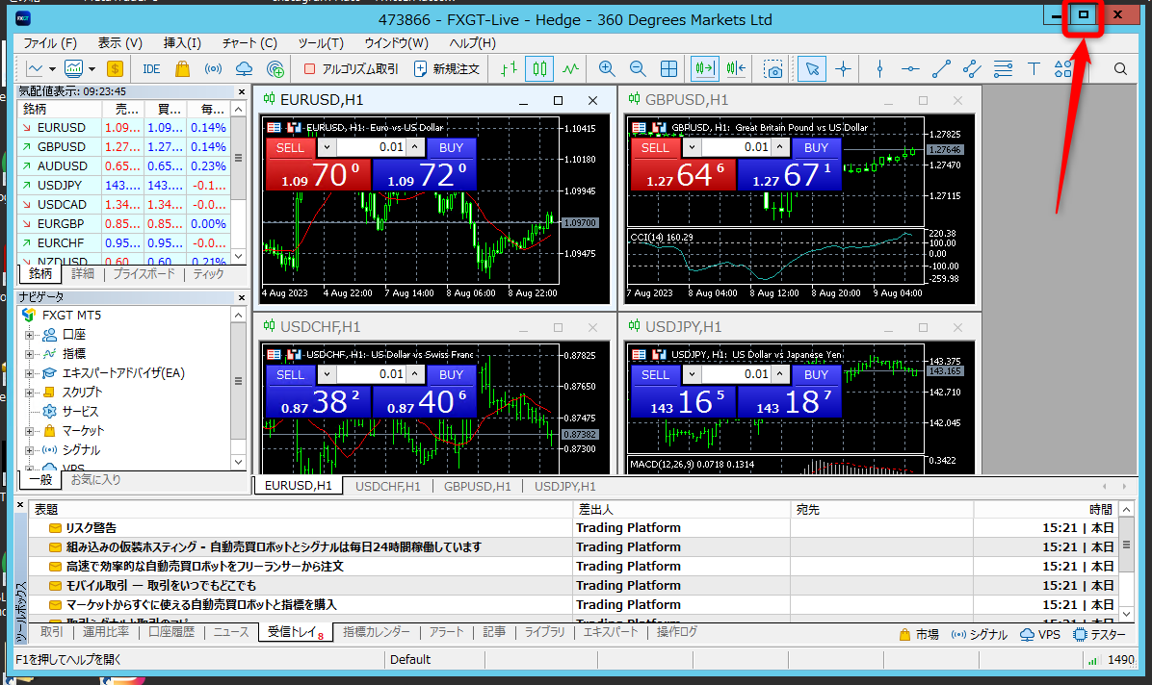Draw a horizontal line on chart
Screen dimensions: 1152x685
coord(910,69)
